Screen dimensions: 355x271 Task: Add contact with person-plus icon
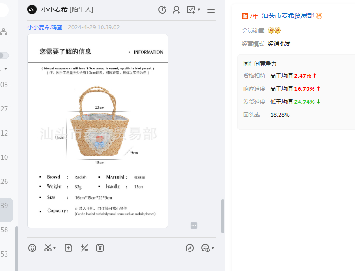coord(177,9)
